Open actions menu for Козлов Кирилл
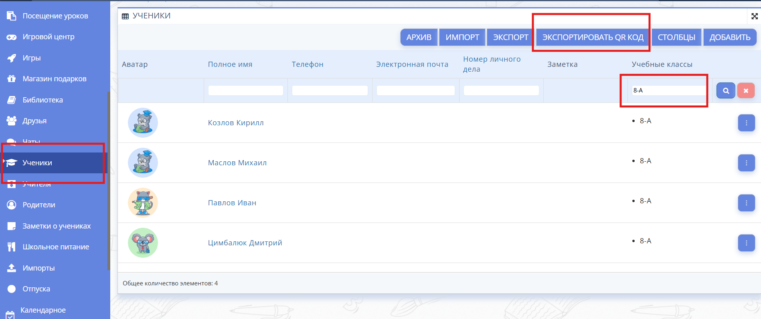 click(x=746, y=123)
